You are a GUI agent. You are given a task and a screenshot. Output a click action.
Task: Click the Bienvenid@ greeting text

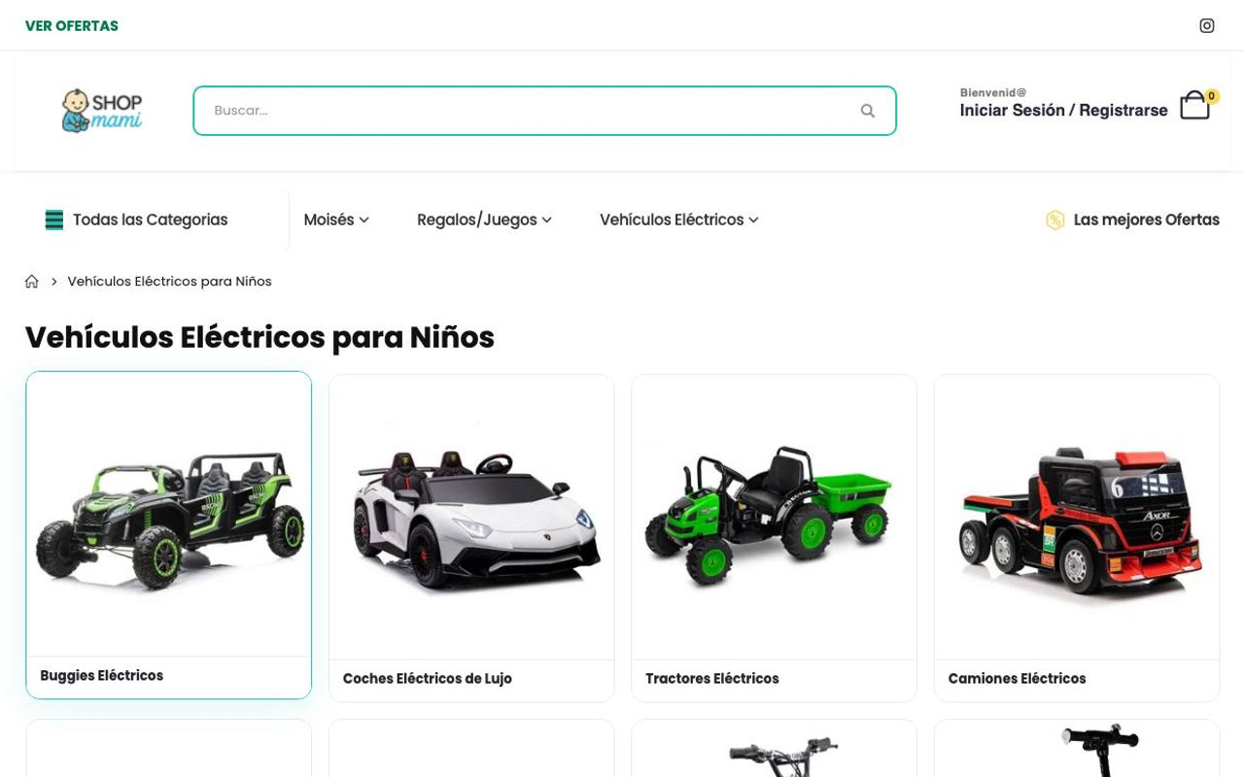[x=993, y=93]
